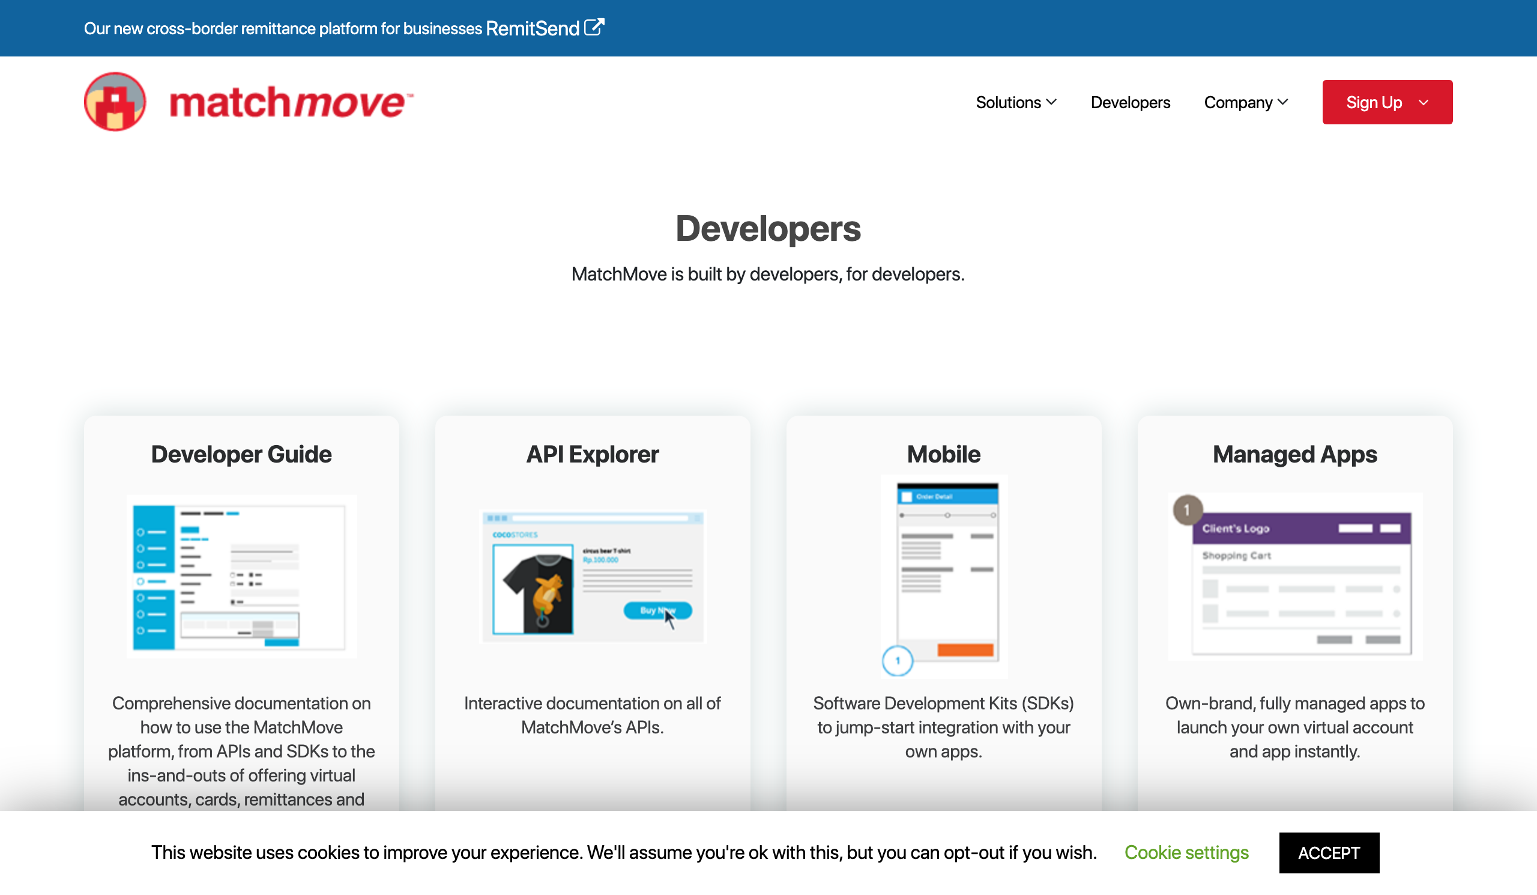Click text 'MatchMove is built by developers, for developers.'

click(x=768, y=274)
